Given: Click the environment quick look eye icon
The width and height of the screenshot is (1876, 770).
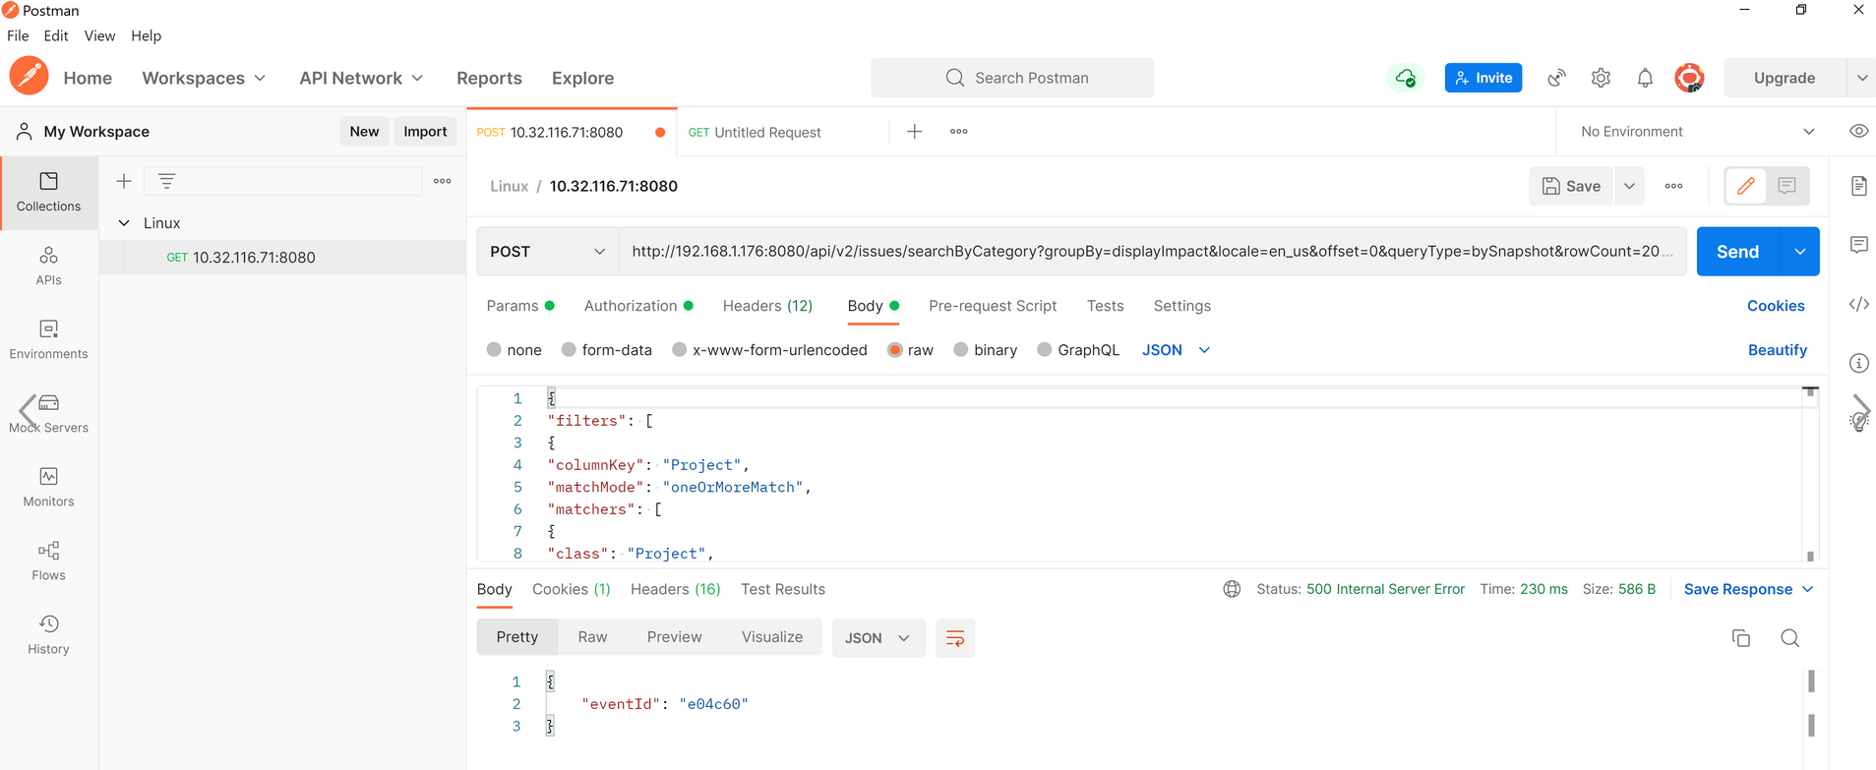Looking at the screenshot, I should coord(1858,132).
